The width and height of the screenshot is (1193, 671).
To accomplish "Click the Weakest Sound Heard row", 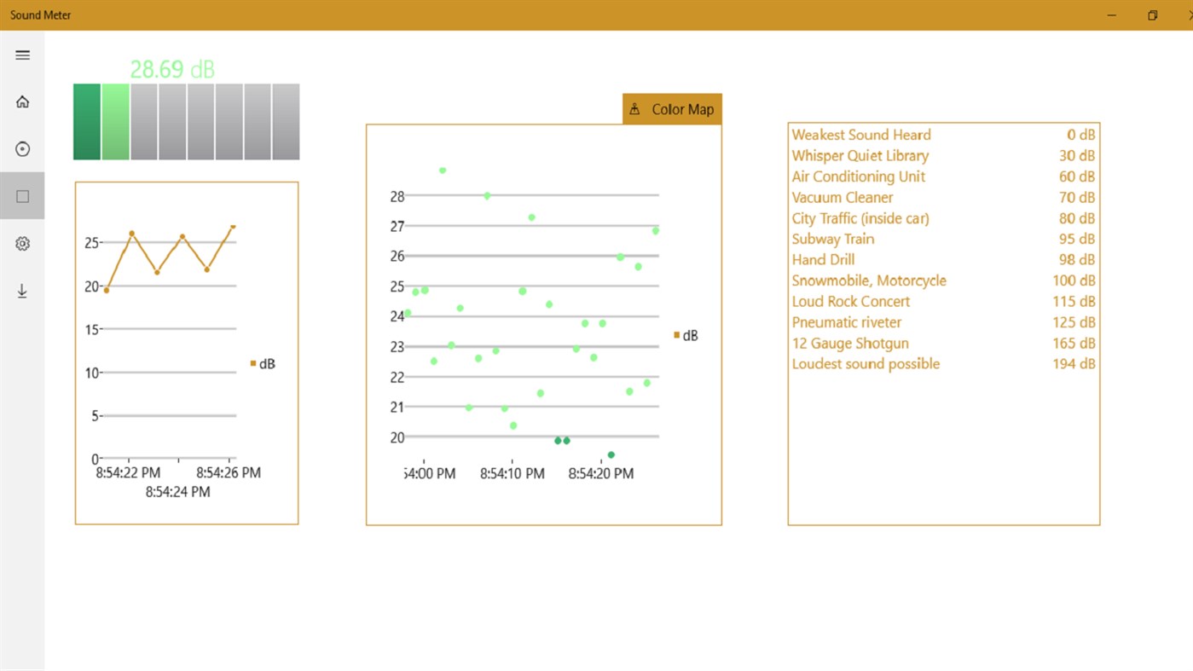I will pyautogui.click(x=860, y=135).
